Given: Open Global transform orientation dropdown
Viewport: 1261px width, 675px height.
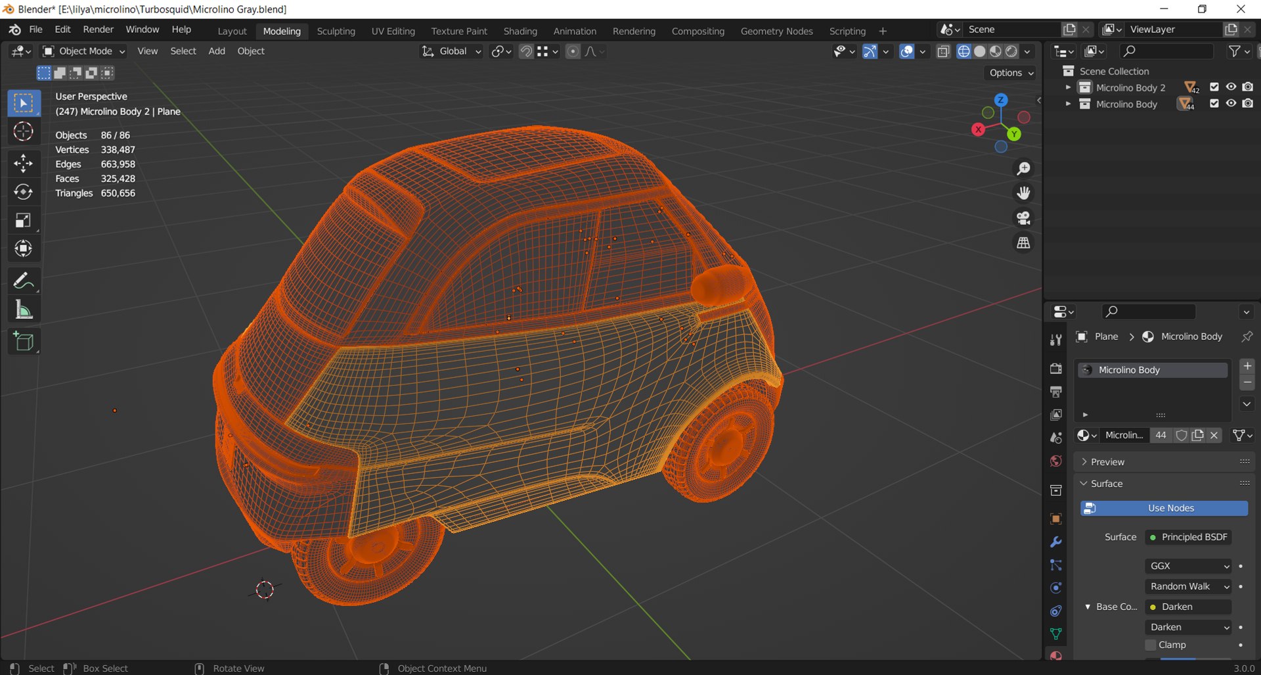Looking at the screenshot, I should [x=453, y=51].
